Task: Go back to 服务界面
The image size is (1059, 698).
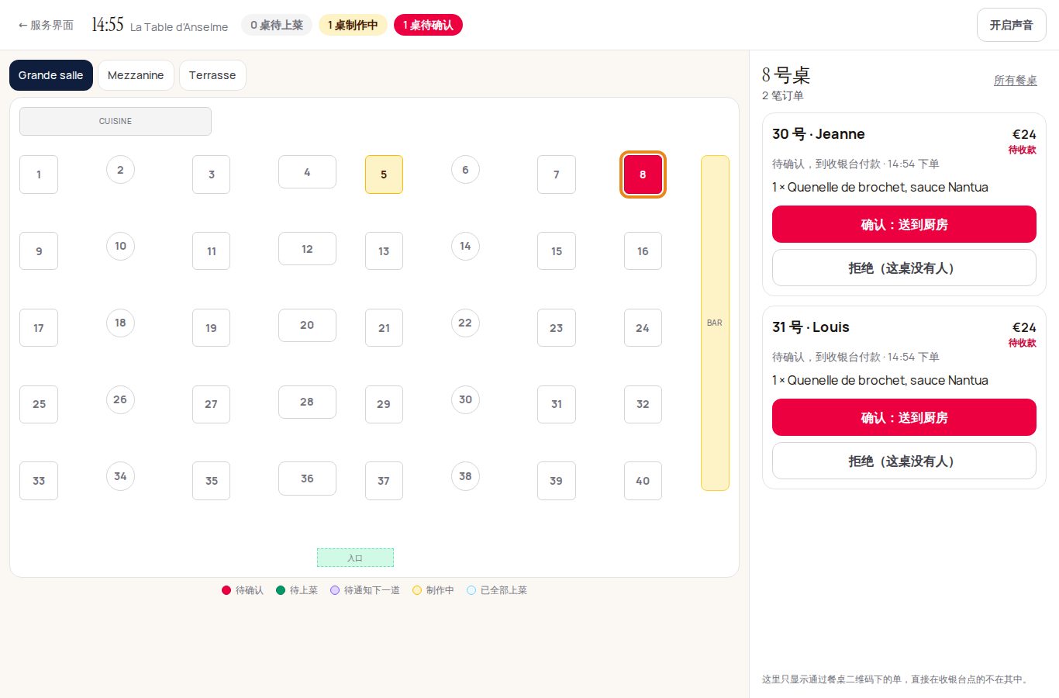Action: tap(46, 26)
